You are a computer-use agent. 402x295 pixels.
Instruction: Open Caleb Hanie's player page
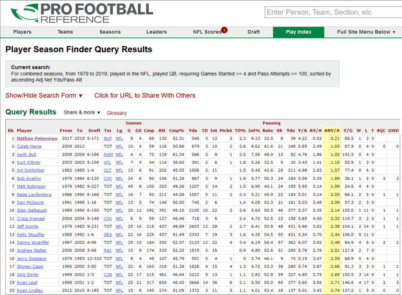tap(29, 146)
